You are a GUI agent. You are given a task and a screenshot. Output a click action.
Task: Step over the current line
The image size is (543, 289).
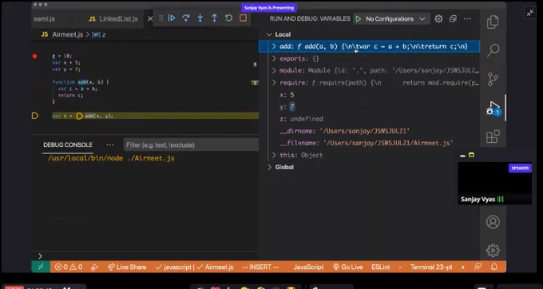[x=186, y=18]
